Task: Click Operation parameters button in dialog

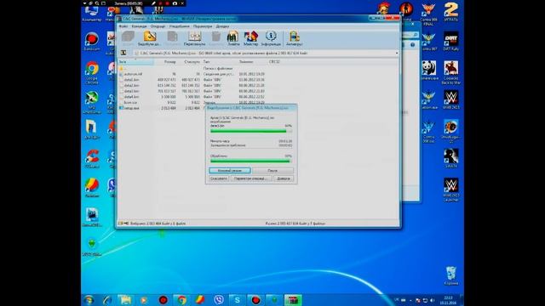Action: click(250, 178)
